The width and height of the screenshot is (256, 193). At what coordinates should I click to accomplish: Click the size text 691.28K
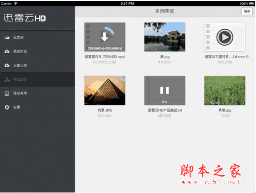point(105,116)
